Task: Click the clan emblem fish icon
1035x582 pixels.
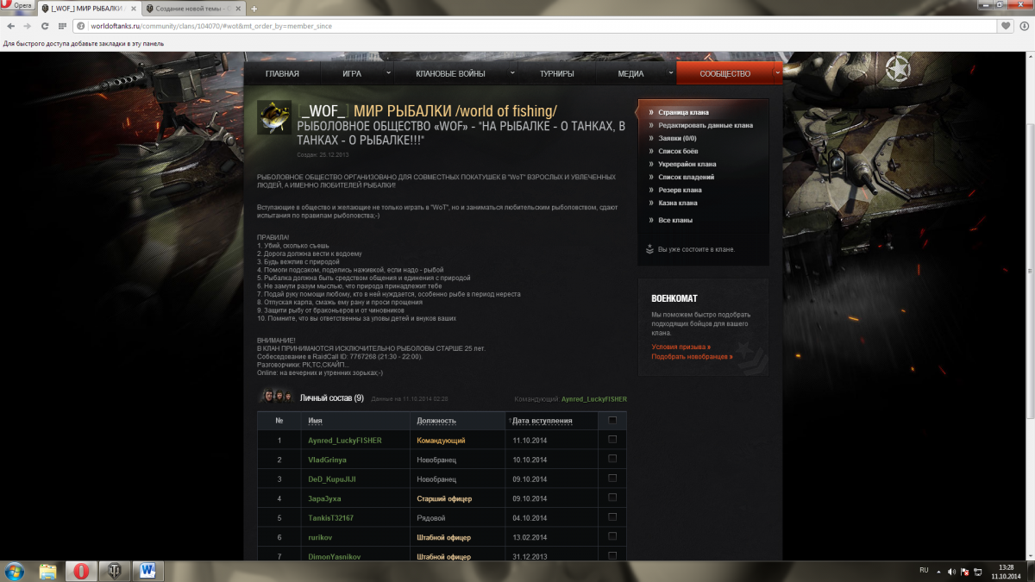Action: tap(273, 118)
